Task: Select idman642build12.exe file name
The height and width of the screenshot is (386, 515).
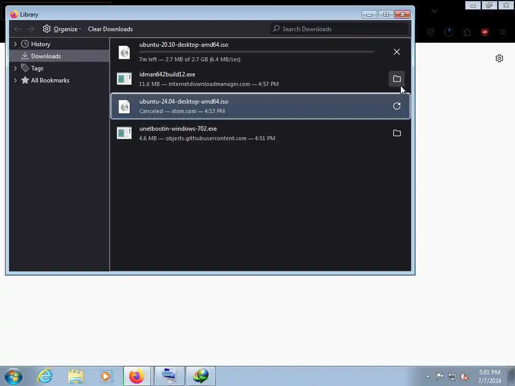Action: click(167, 74)
